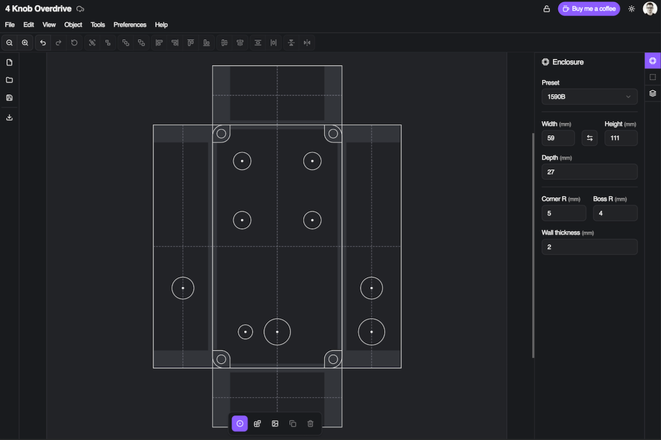Click the Depth input field
661x440 pixels.
coord(589,172)
